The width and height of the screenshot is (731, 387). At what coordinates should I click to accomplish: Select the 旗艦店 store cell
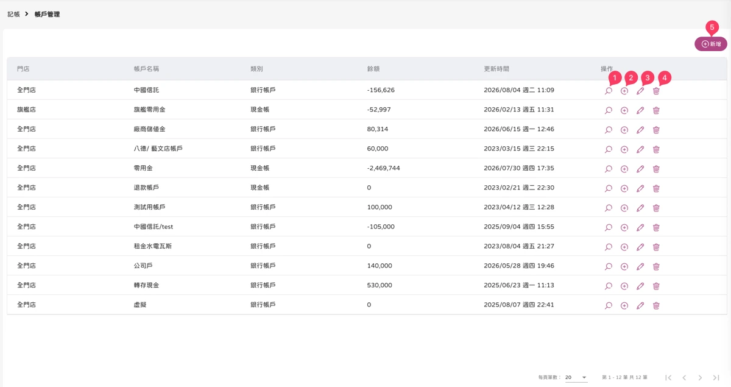[x=26, y=110]
